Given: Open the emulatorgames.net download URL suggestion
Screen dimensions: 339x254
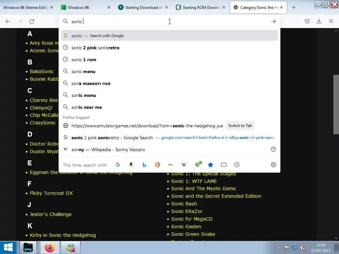Looking at the screenshot, I should tap(147, 126).
